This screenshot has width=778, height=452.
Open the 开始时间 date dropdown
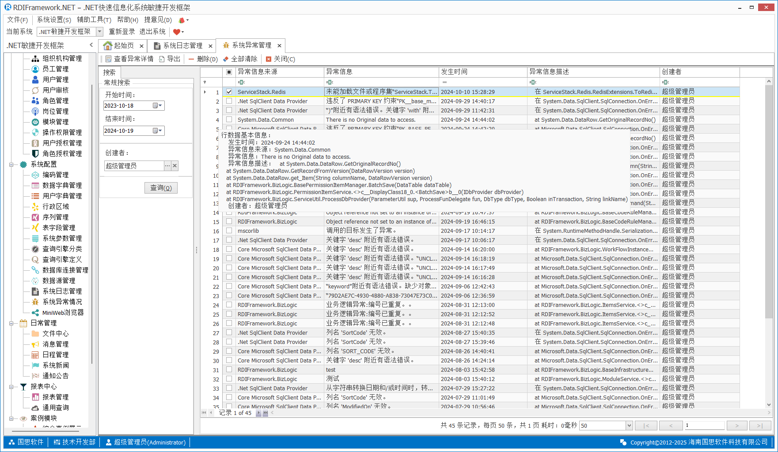point(158,106)
